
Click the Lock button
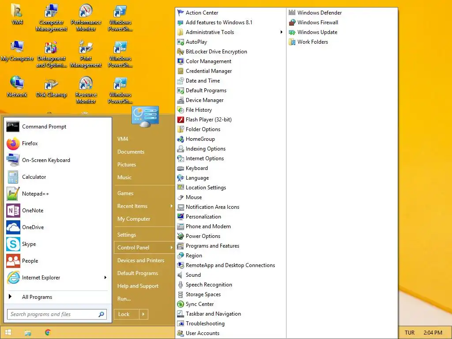127,314
